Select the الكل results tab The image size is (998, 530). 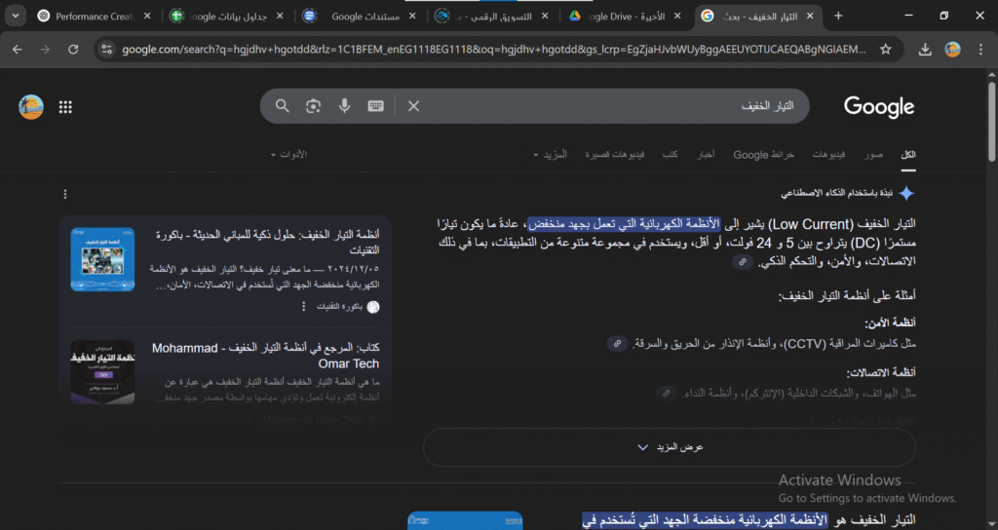[908, 155]
